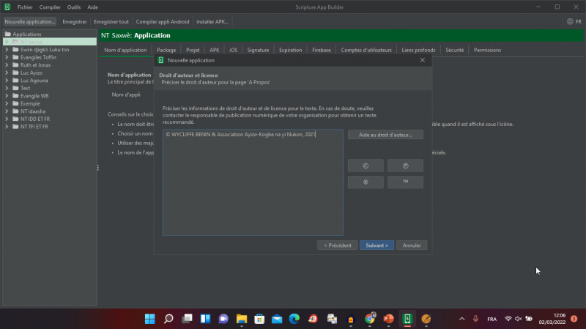Insert the ® registered symbol

(x=365, y=182)
